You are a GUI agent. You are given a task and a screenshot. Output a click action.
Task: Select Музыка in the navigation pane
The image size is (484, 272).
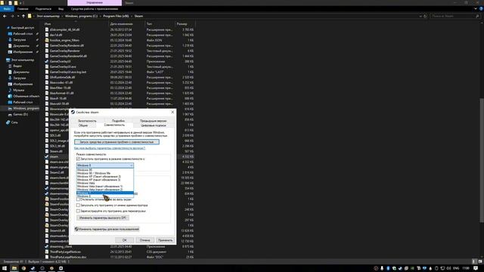click(x=18, y=90)
